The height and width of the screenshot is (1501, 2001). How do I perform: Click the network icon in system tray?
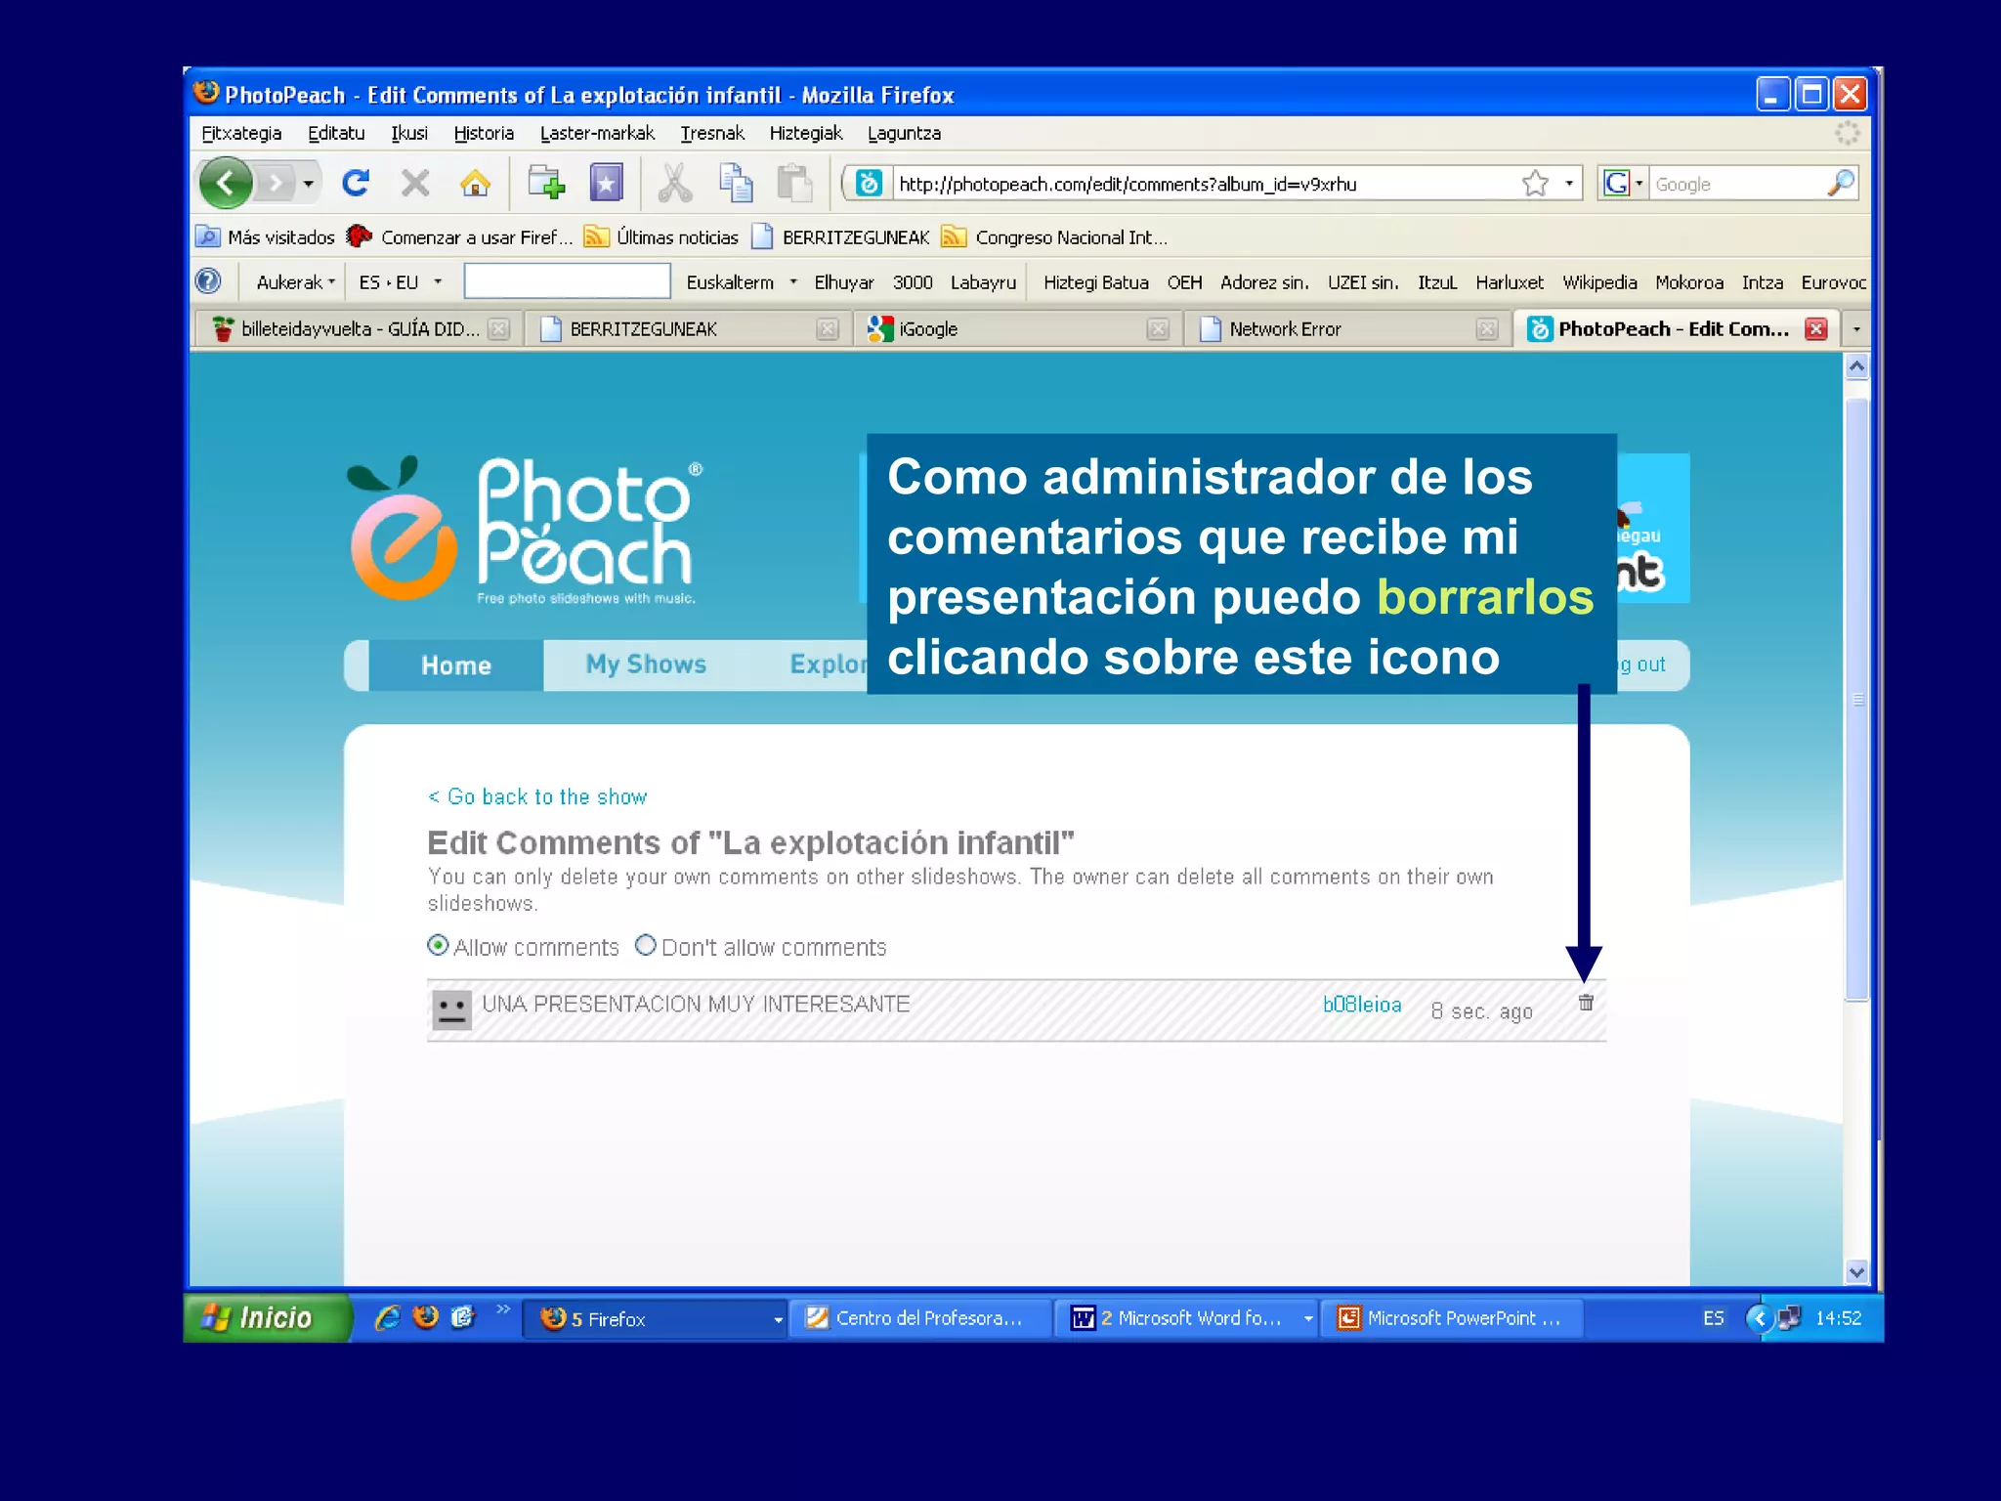1789,1317
